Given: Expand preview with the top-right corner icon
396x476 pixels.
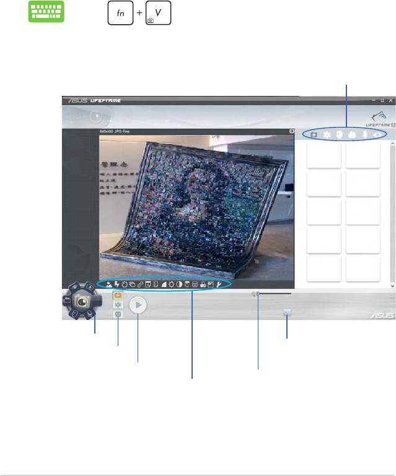Looking at the screenshot, I should tap(292, 131).
